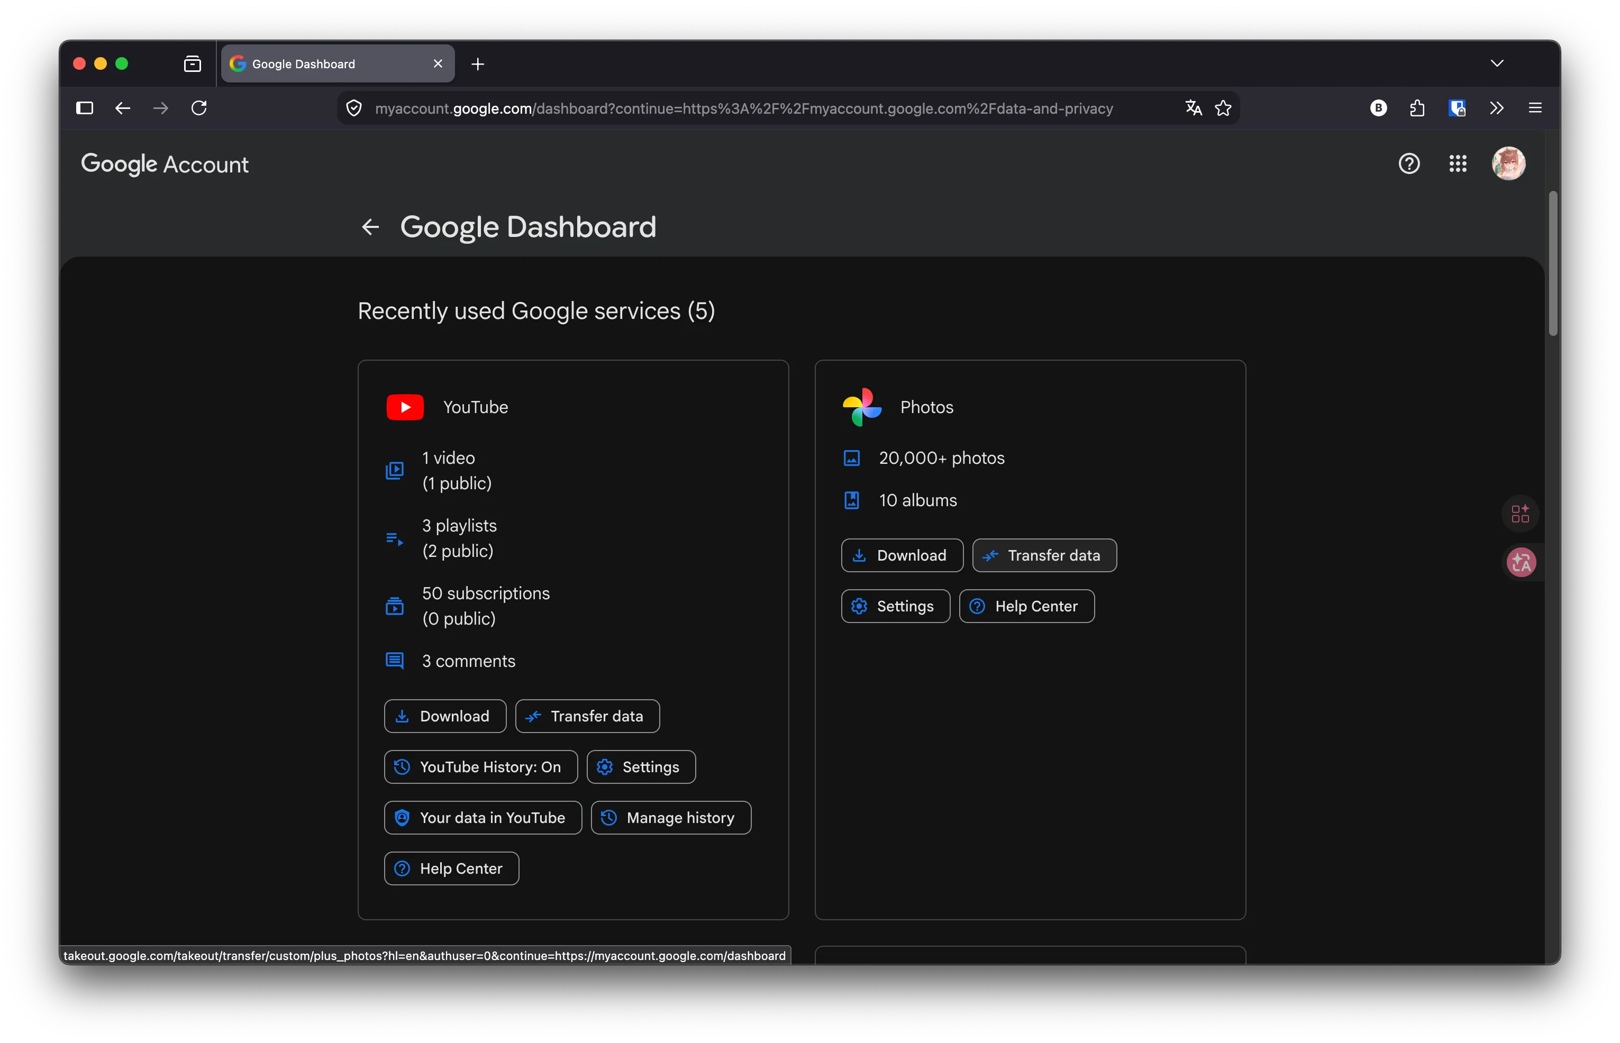Click browser back navigation arrow
The image size is (1620, 1043).
coord(123,108)
